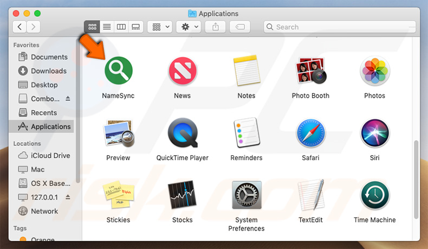Viewport: 428px width, 249px height.
Task: Click the yellow minimize window button
Action: [27, 13]
